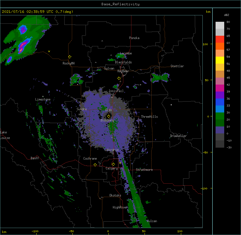This screenshot has width=241, height=235.
Task: Click the Ponoka city label
Action: (134, 38)
